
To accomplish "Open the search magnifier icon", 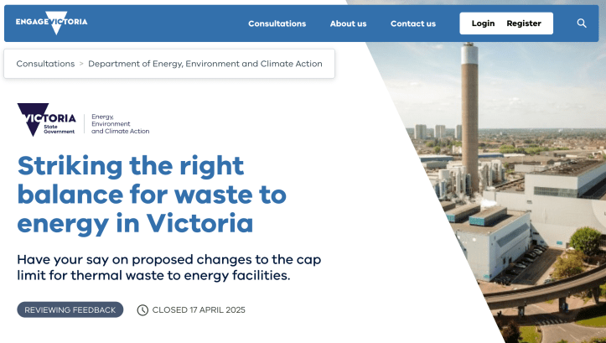I will [x=582, y=23].
